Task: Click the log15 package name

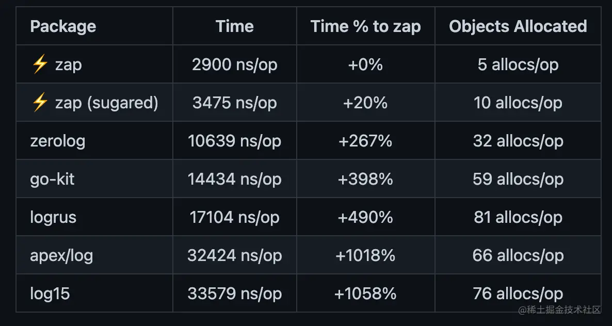Action: click(x=50, y=294)
